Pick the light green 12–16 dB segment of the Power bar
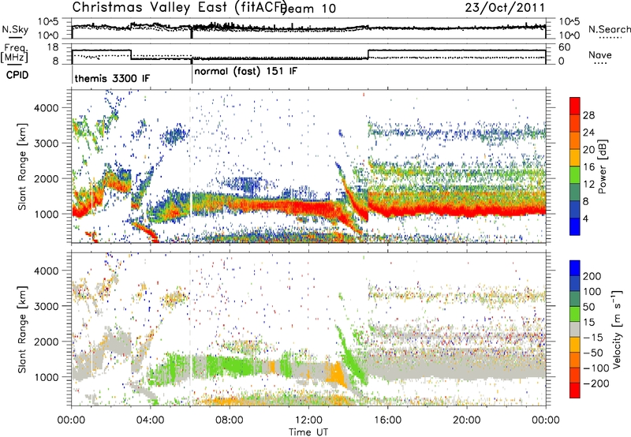This screenshot has width=631, height=437. click(575, 174)
